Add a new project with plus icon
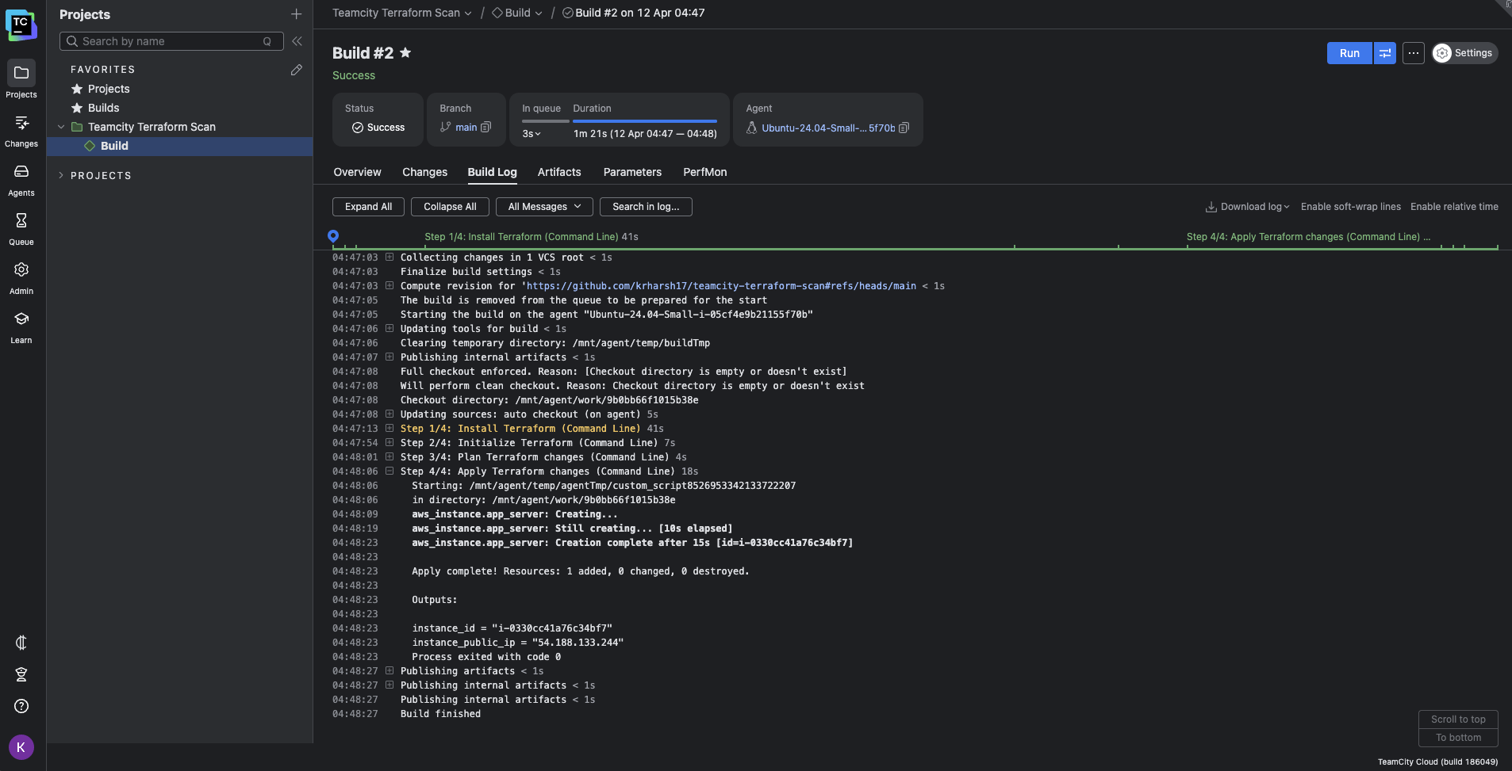Viewport: 1512px width, 771px height. (296, 14)
